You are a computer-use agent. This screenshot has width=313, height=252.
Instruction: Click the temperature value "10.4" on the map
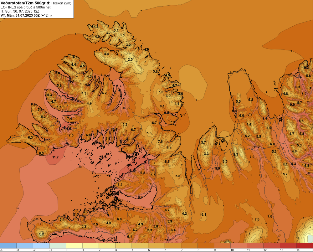71,81
